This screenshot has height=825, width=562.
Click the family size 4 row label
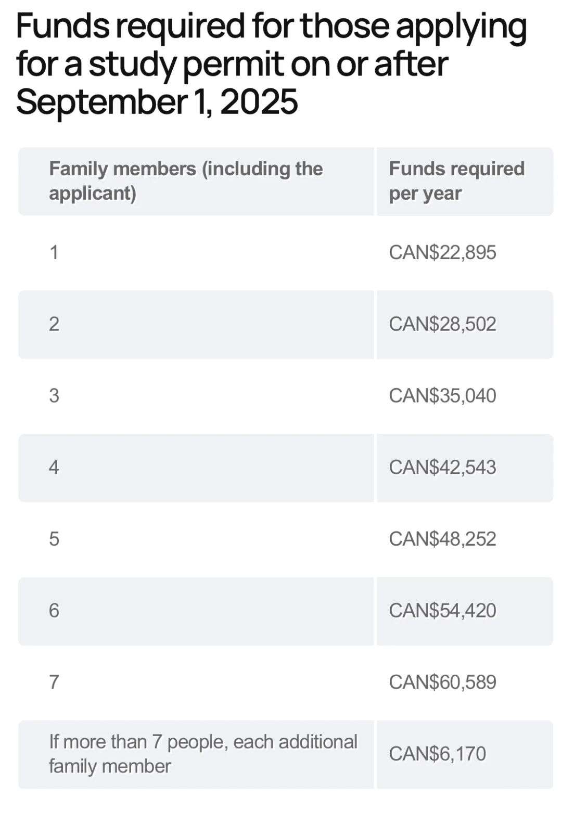click(x=54, y=468)
